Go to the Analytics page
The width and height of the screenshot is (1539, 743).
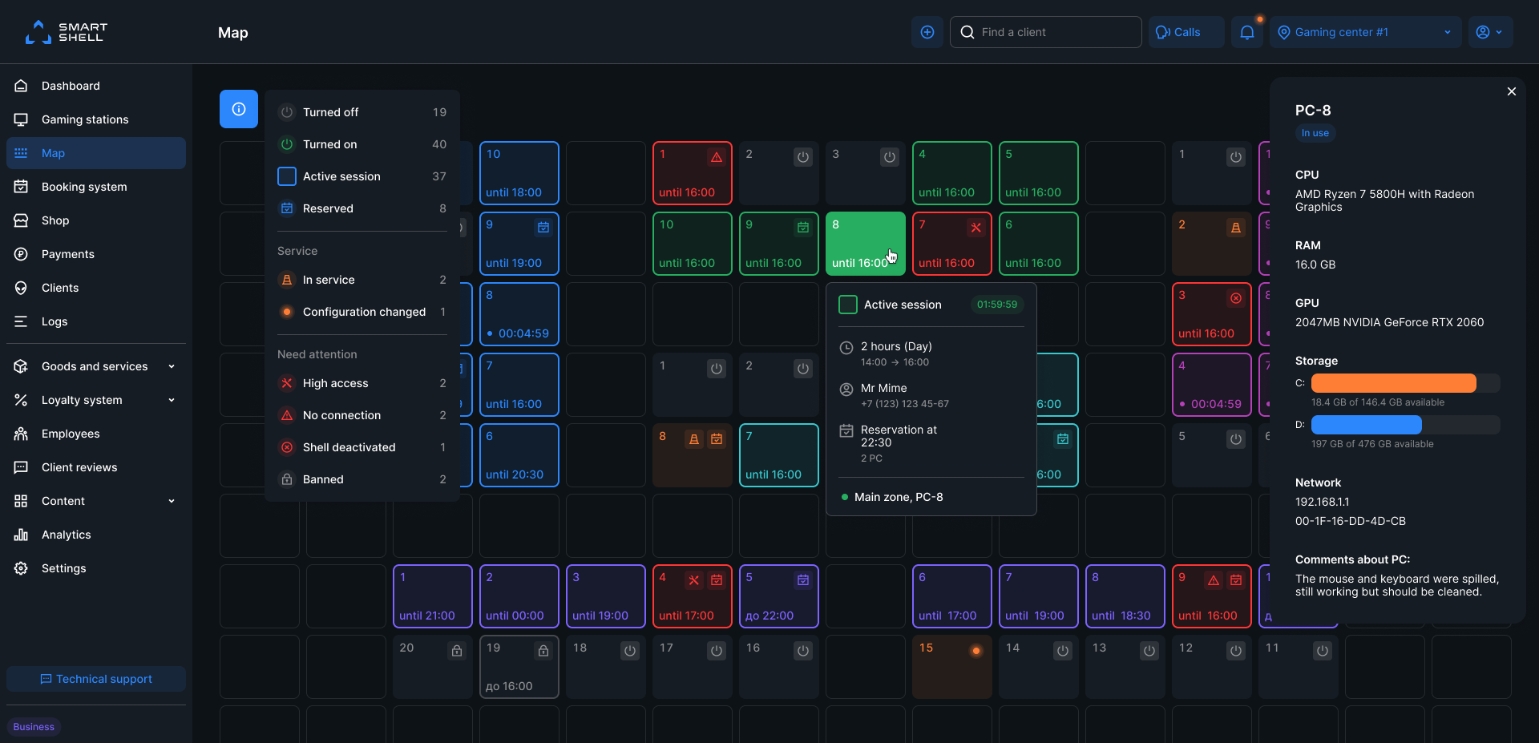coord(66,535)
